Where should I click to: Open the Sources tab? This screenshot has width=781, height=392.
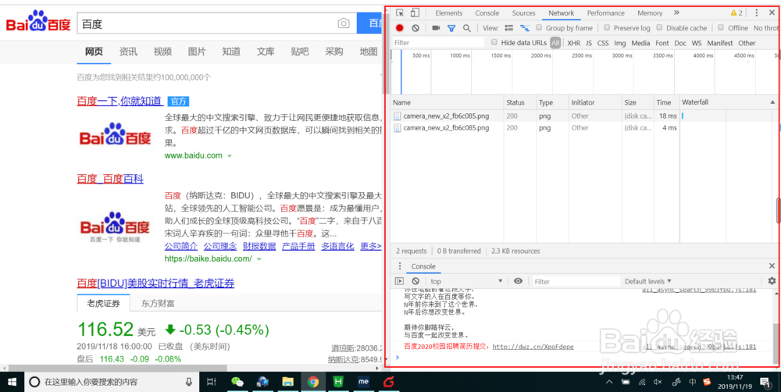coord(523,13)
